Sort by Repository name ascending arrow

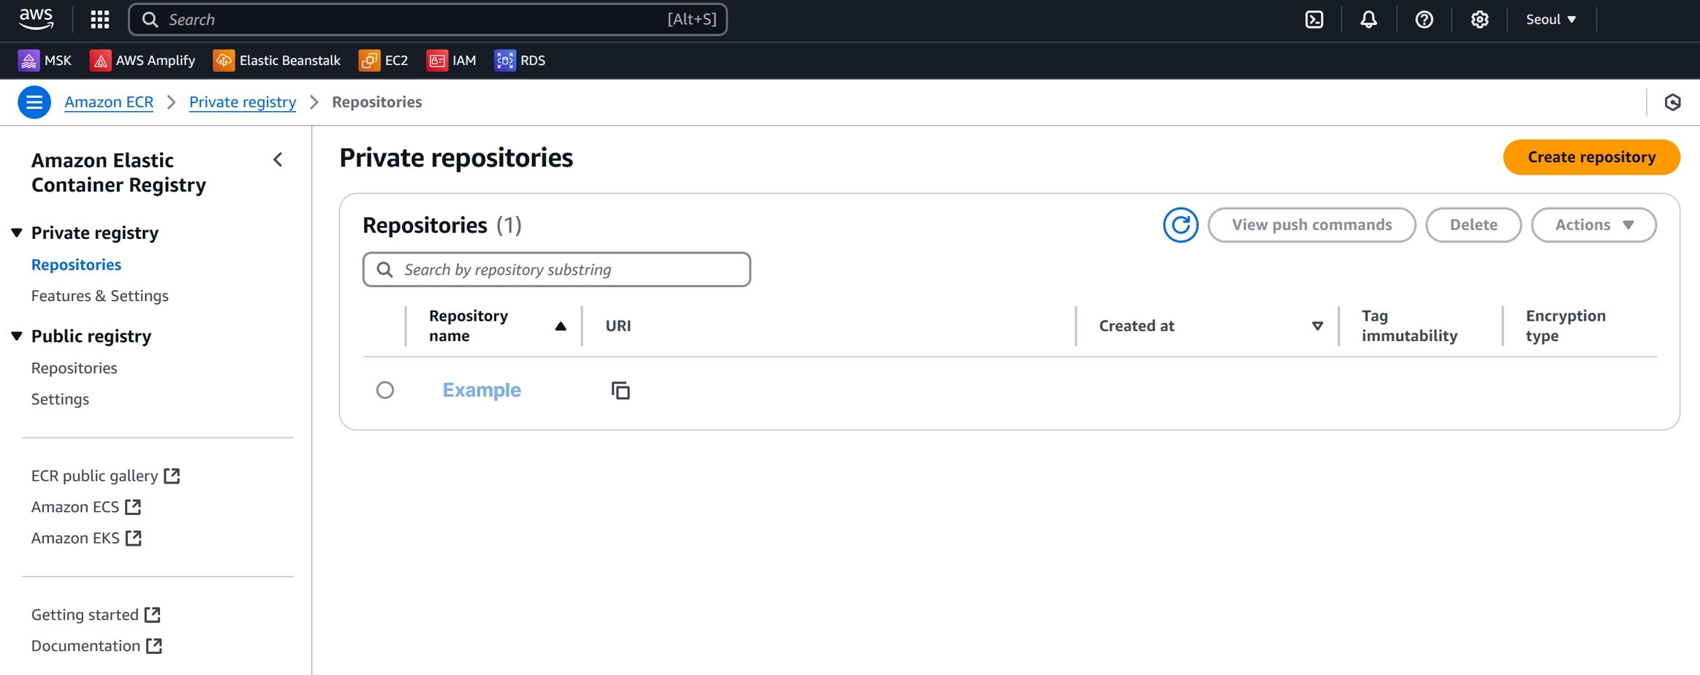pos(561,327)
